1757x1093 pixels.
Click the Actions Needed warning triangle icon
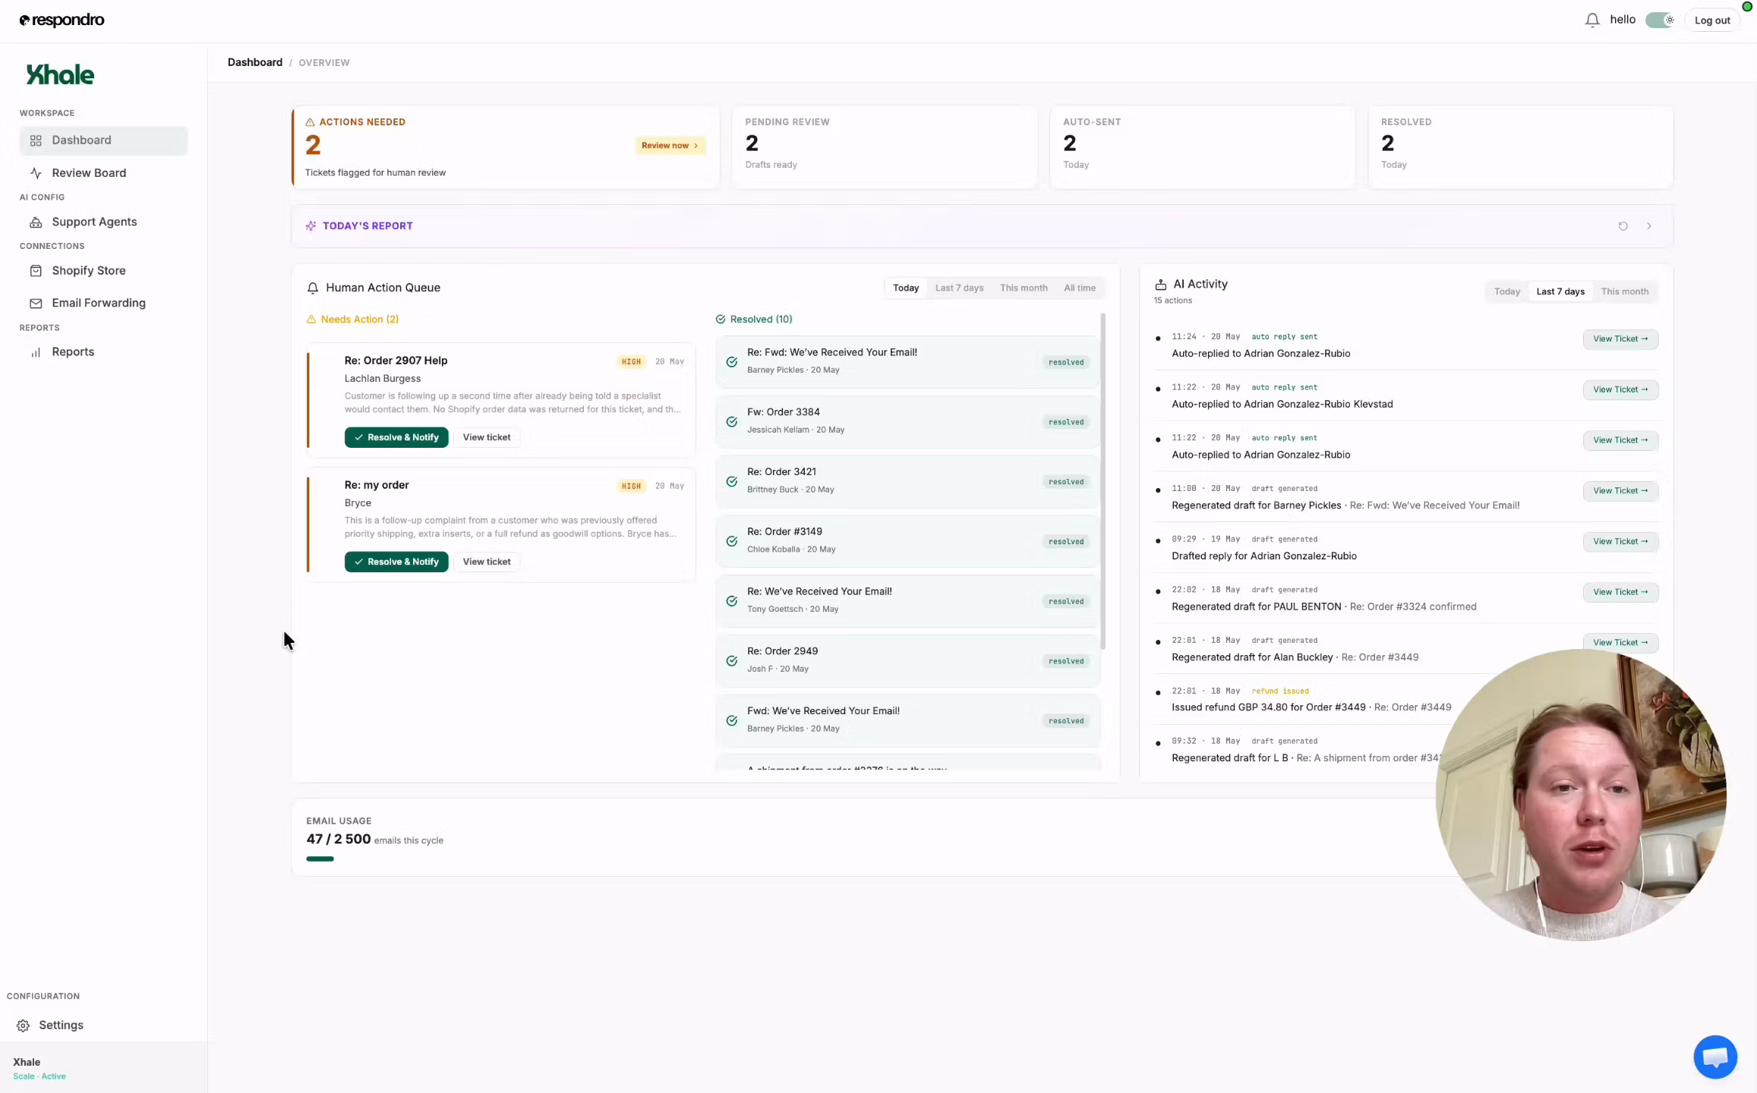[310, 122]
